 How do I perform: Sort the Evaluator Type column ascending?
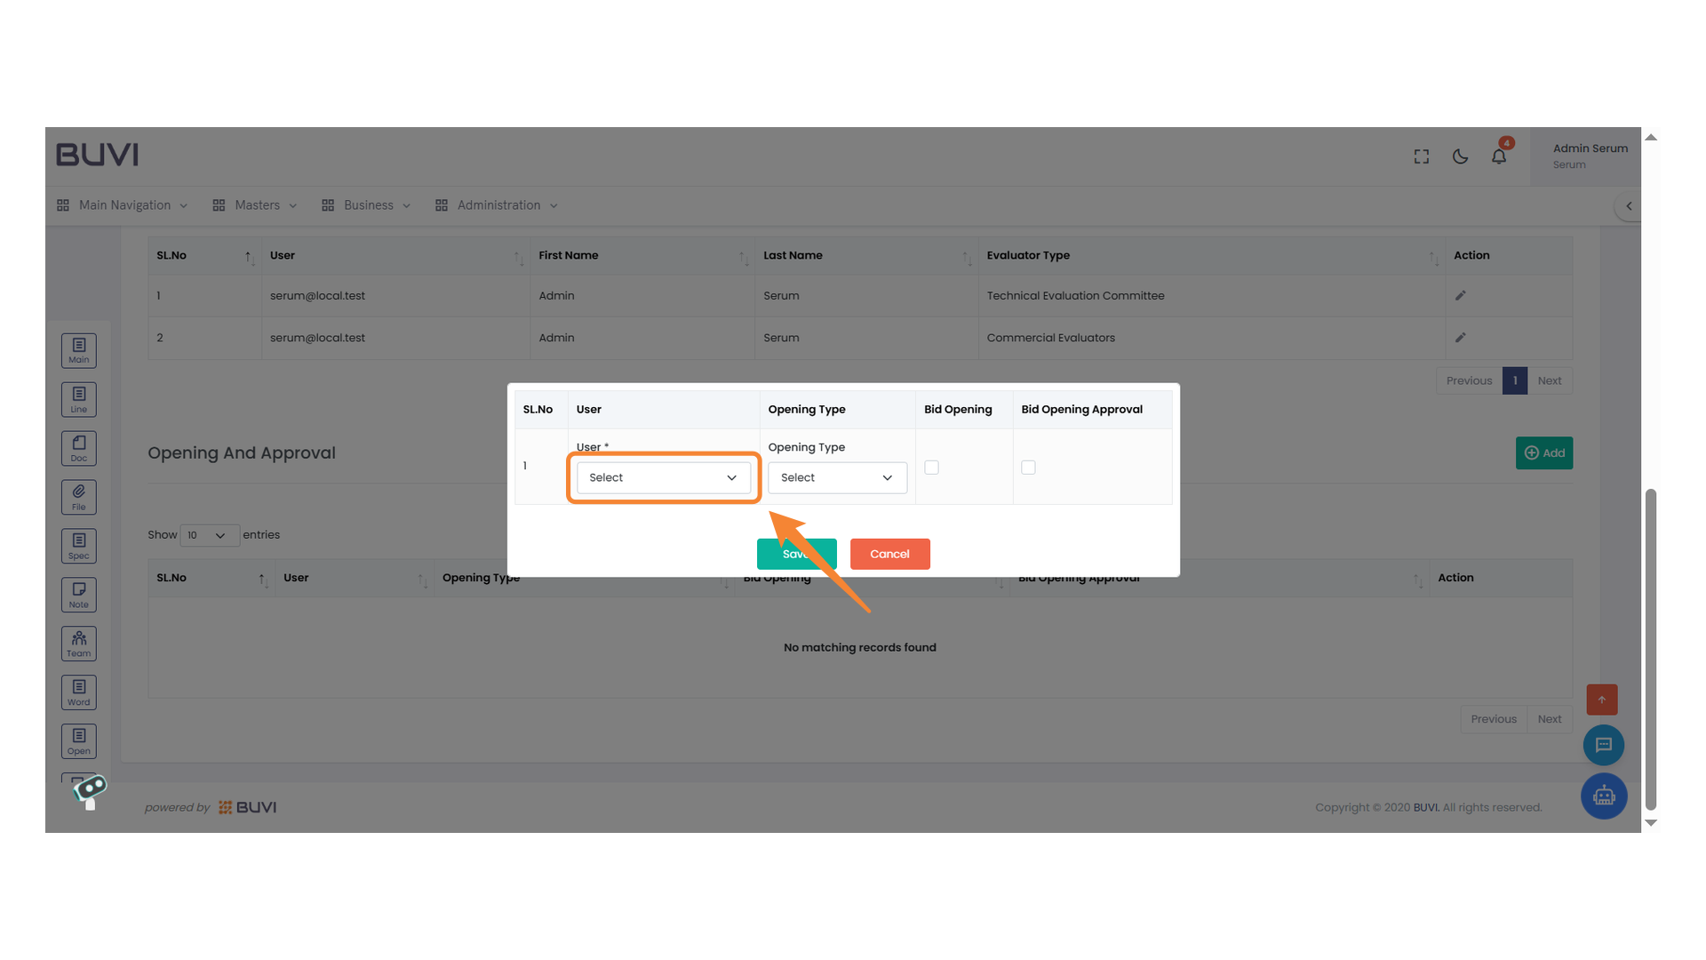tap(1431, 258)
